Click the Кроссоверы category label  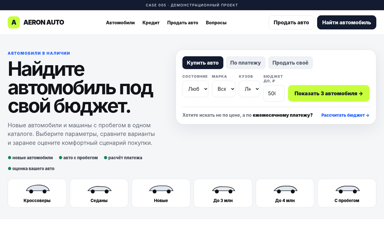37,201
